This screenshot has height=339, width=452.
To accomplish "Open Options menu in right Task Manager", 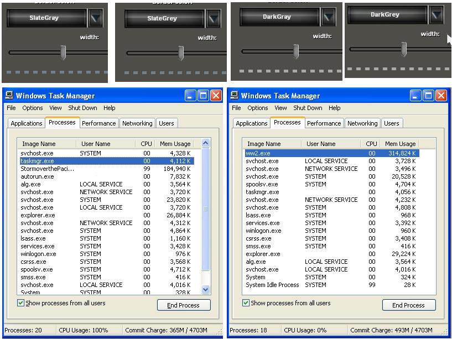I will point(258,108).
